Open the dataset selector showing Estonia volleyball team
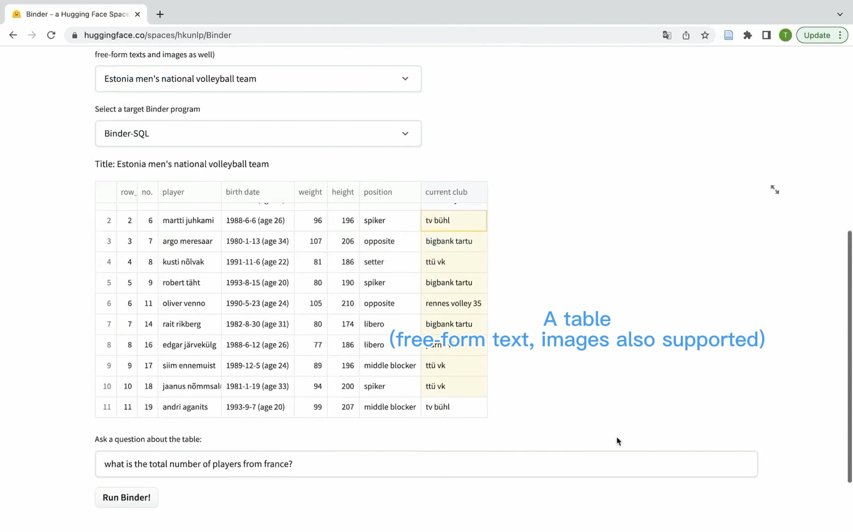The width and height of the screenshot is (853, 532). point(258,78)
